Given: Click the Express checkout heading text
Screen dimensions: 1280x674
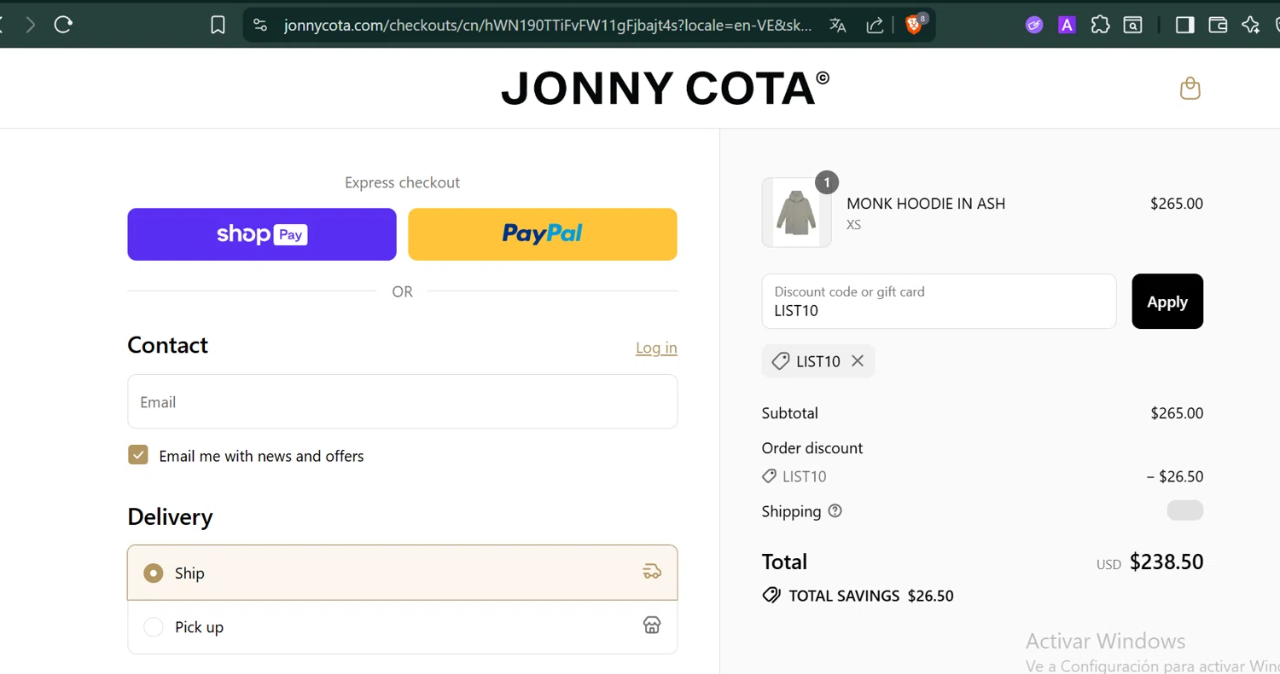Looking at the screenshot, I should [402, 182].
